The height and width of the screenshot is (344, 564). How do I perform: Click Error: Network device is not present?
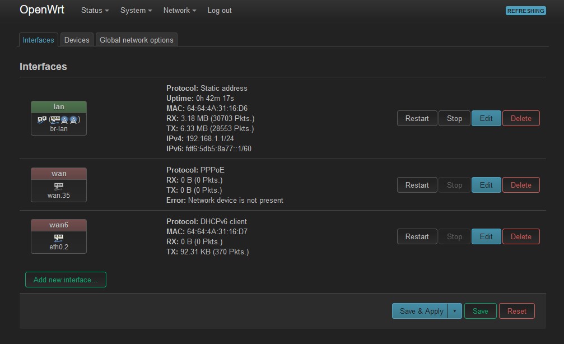225,200
